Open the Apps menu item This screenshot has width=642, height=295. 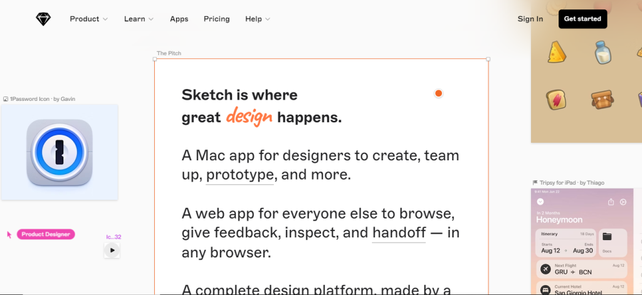(179, 19)
